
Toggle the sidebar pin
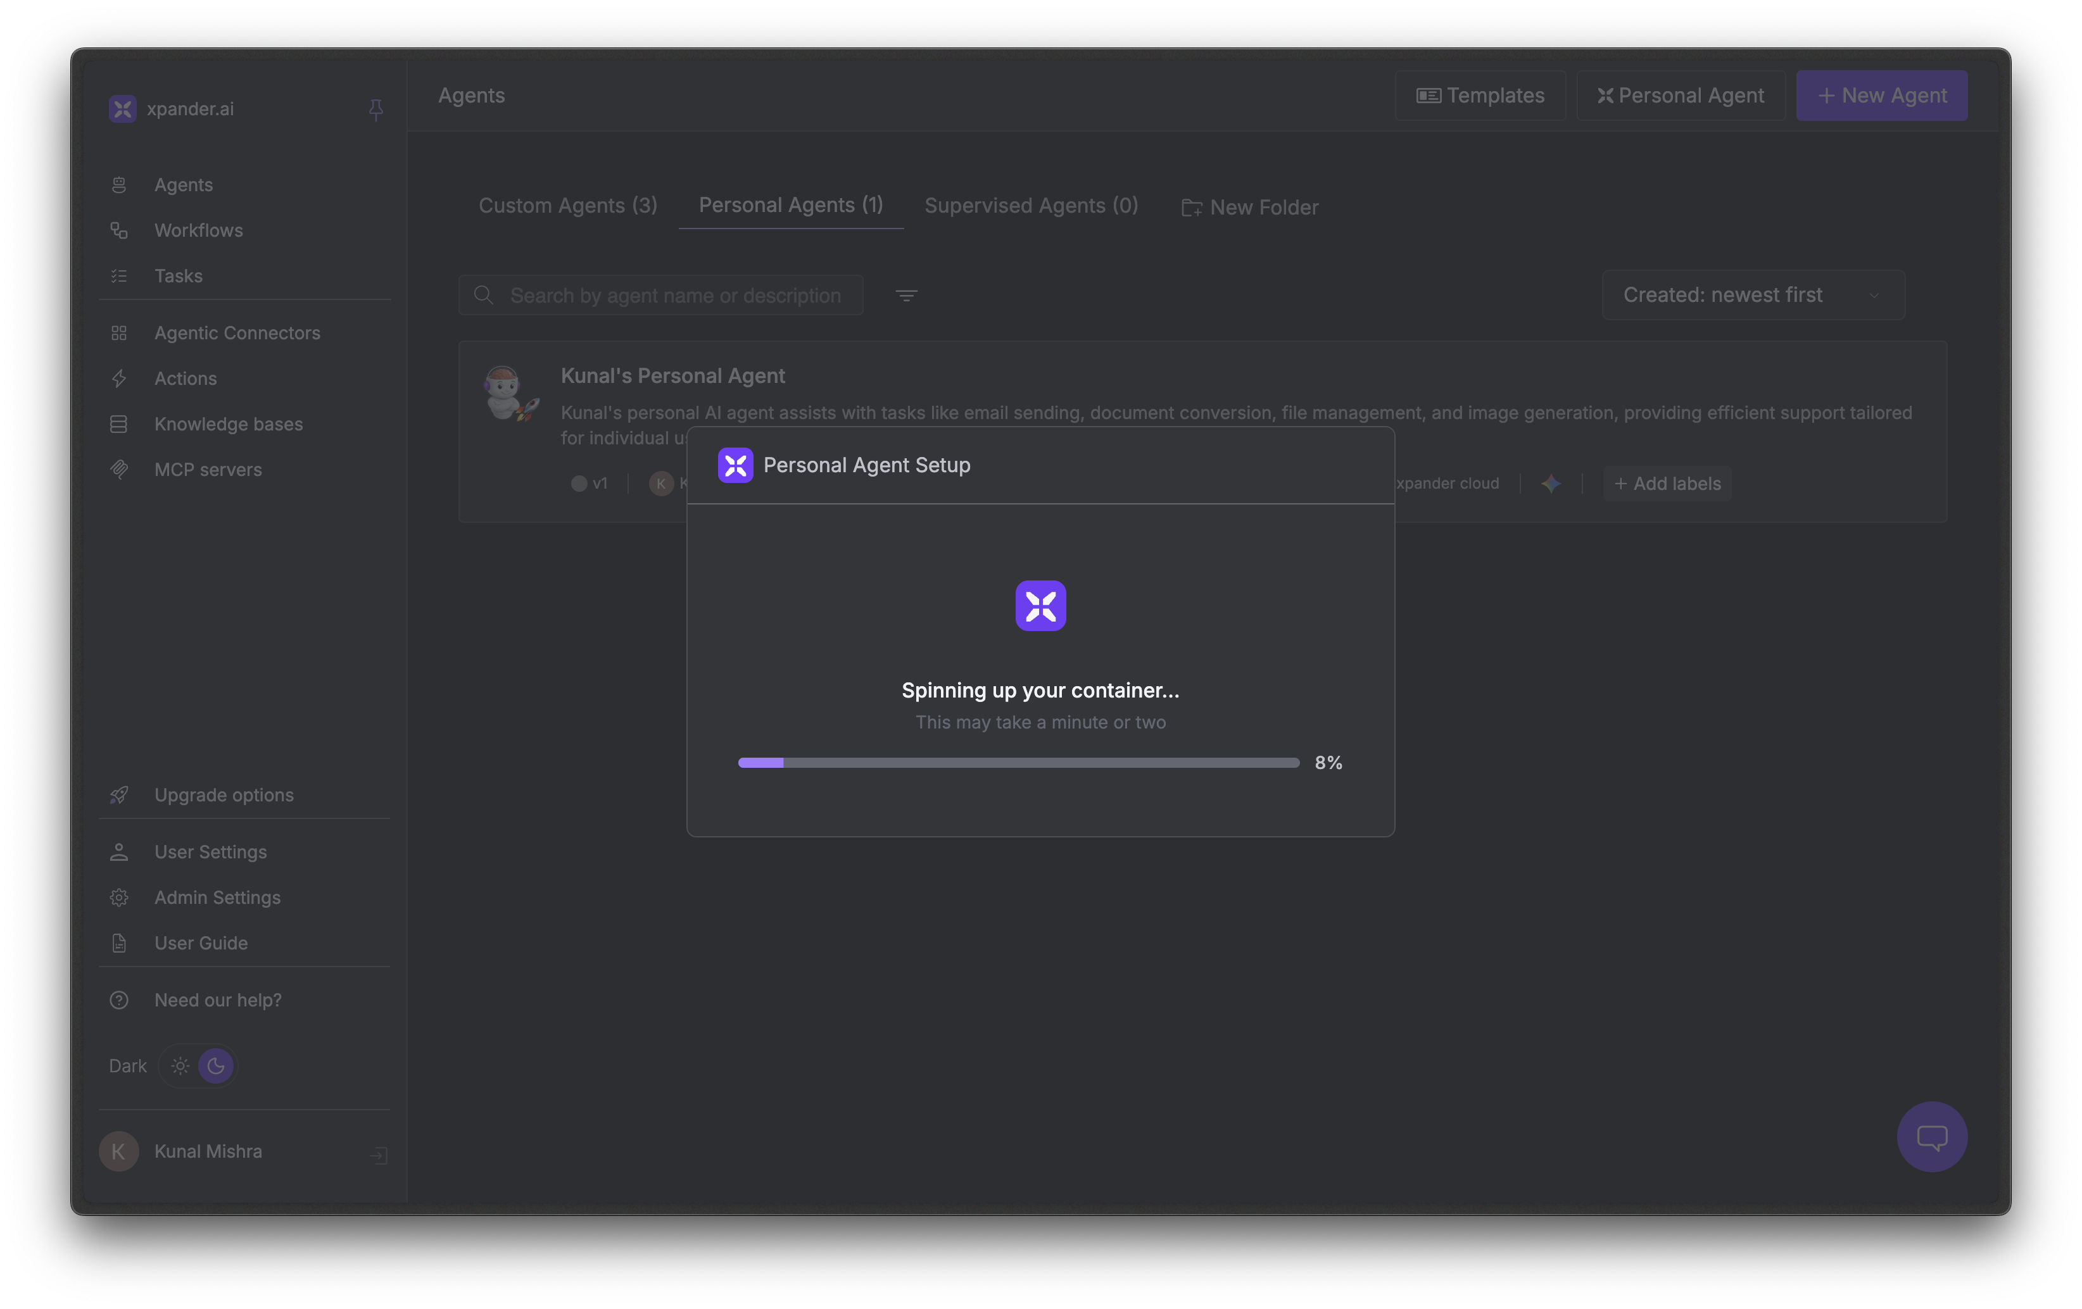[376, 109]
